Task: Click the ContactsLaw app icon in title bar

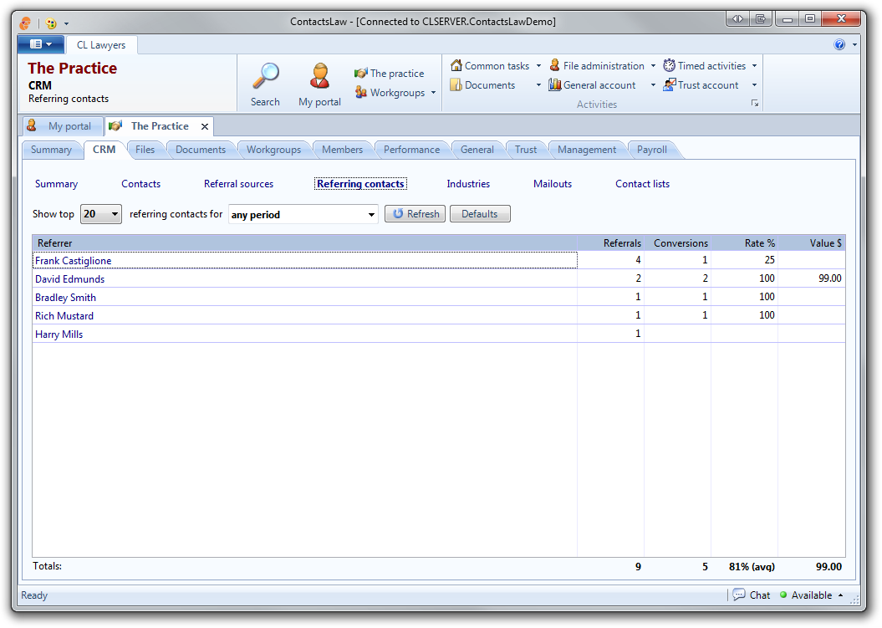Action: (25, 23)
